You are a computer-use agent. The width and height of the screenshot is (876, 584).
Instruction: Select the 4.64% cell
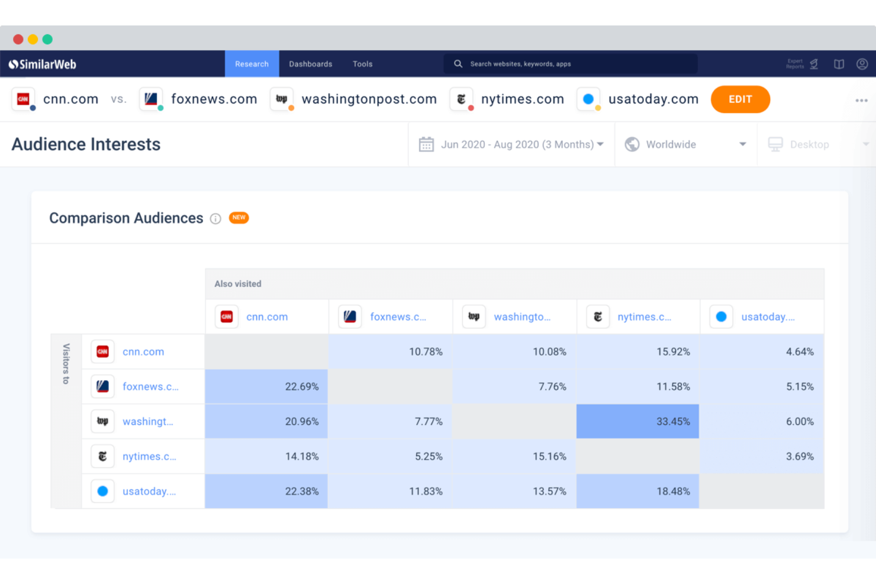pos(762,352)
